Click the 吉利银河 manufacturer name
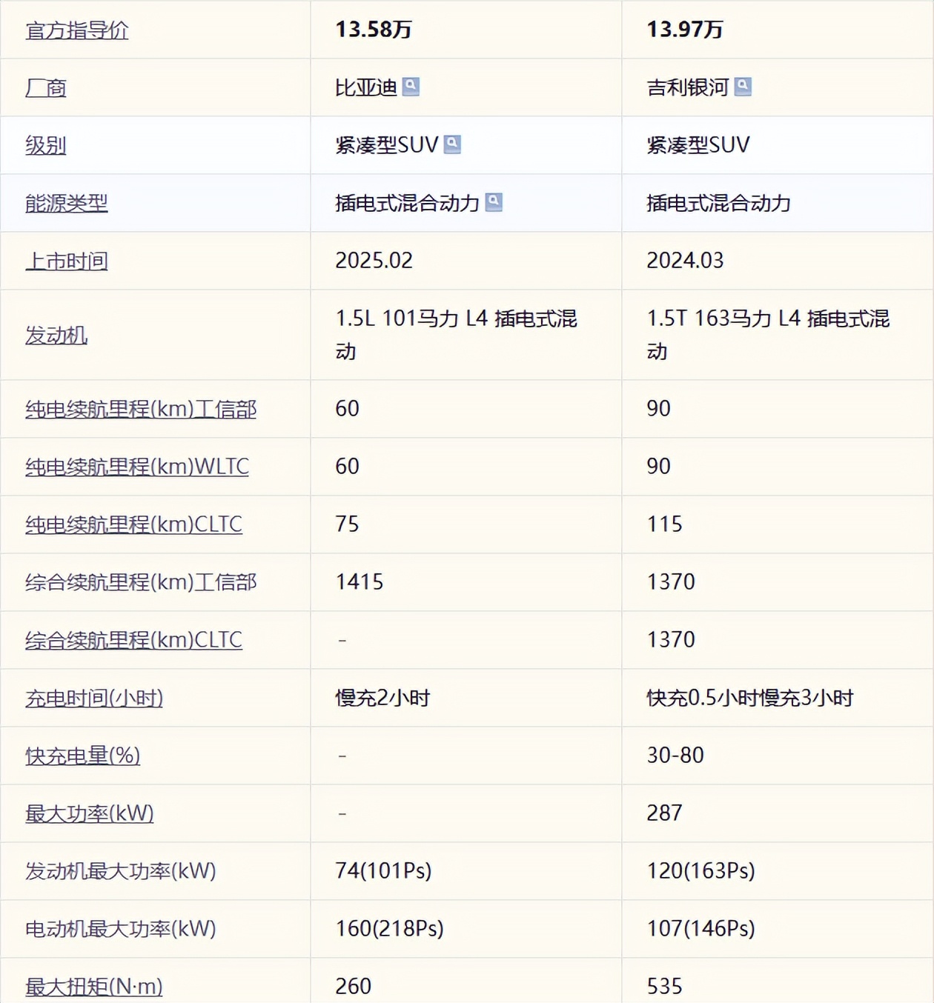 [x=688, y=87]
